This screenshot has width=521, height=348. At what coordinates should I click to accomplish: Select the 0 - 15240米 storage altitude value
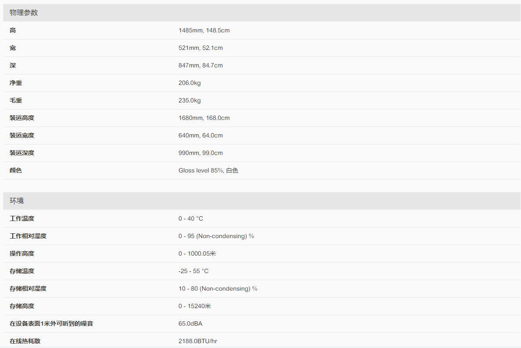pos(195,306)
